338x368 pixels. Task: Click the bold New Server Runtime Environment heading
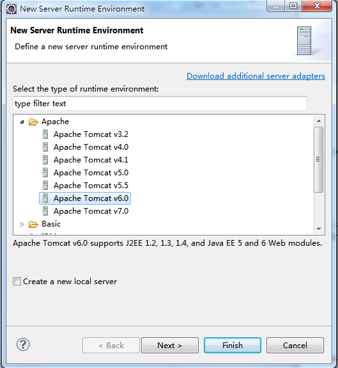pos(77,30)
